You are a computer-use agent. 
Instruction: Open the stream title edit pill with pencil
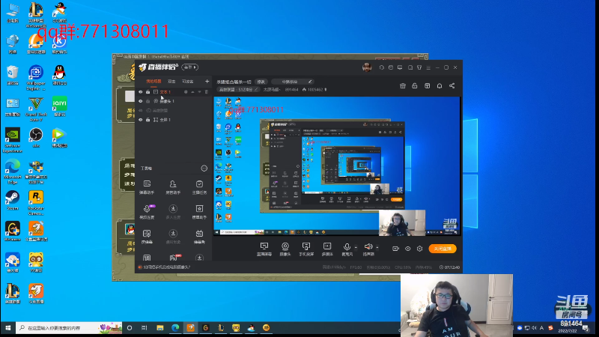click(x=293, y=82)
